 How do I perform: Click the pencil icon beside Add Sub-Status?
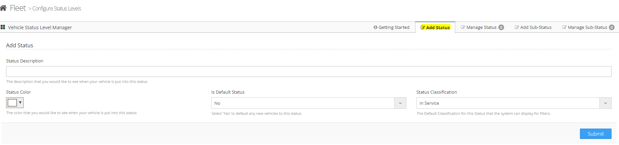point(517,28)
